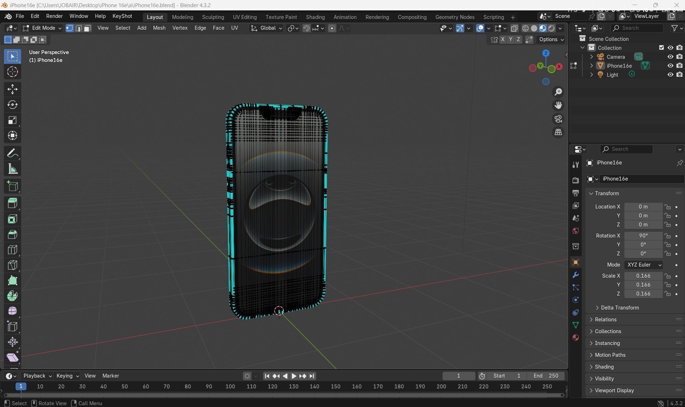Select the Shrink/Fatten tool
Image resolution: width=685 pixels, height=407 pixels.
13,342
